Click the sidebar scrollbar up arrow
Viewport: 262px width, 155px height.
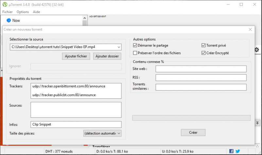pos(84,18)
